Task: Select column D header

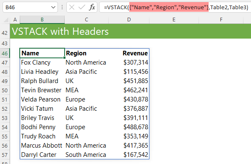Action: pyautogui.click(x=129, y=20)
